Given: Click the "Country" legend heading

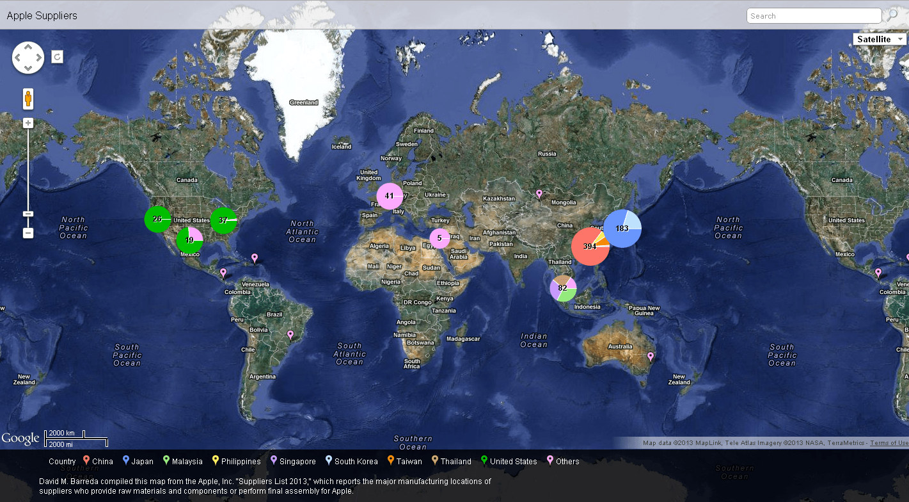Looking at the screenshot, I should tap(62, 462).
